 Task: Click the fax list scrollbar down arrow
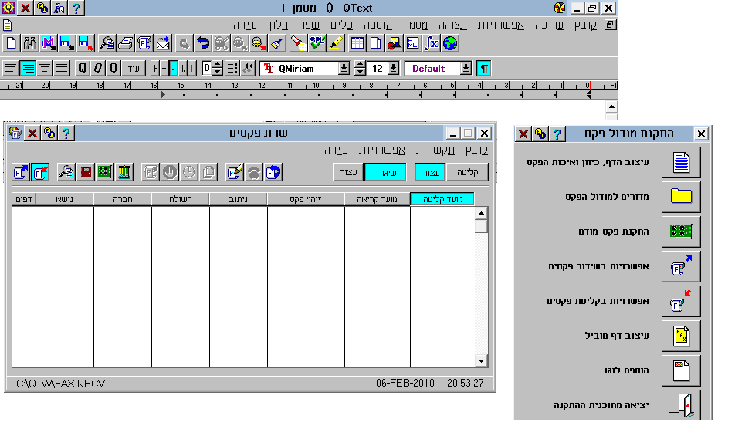tap(481, 361)
